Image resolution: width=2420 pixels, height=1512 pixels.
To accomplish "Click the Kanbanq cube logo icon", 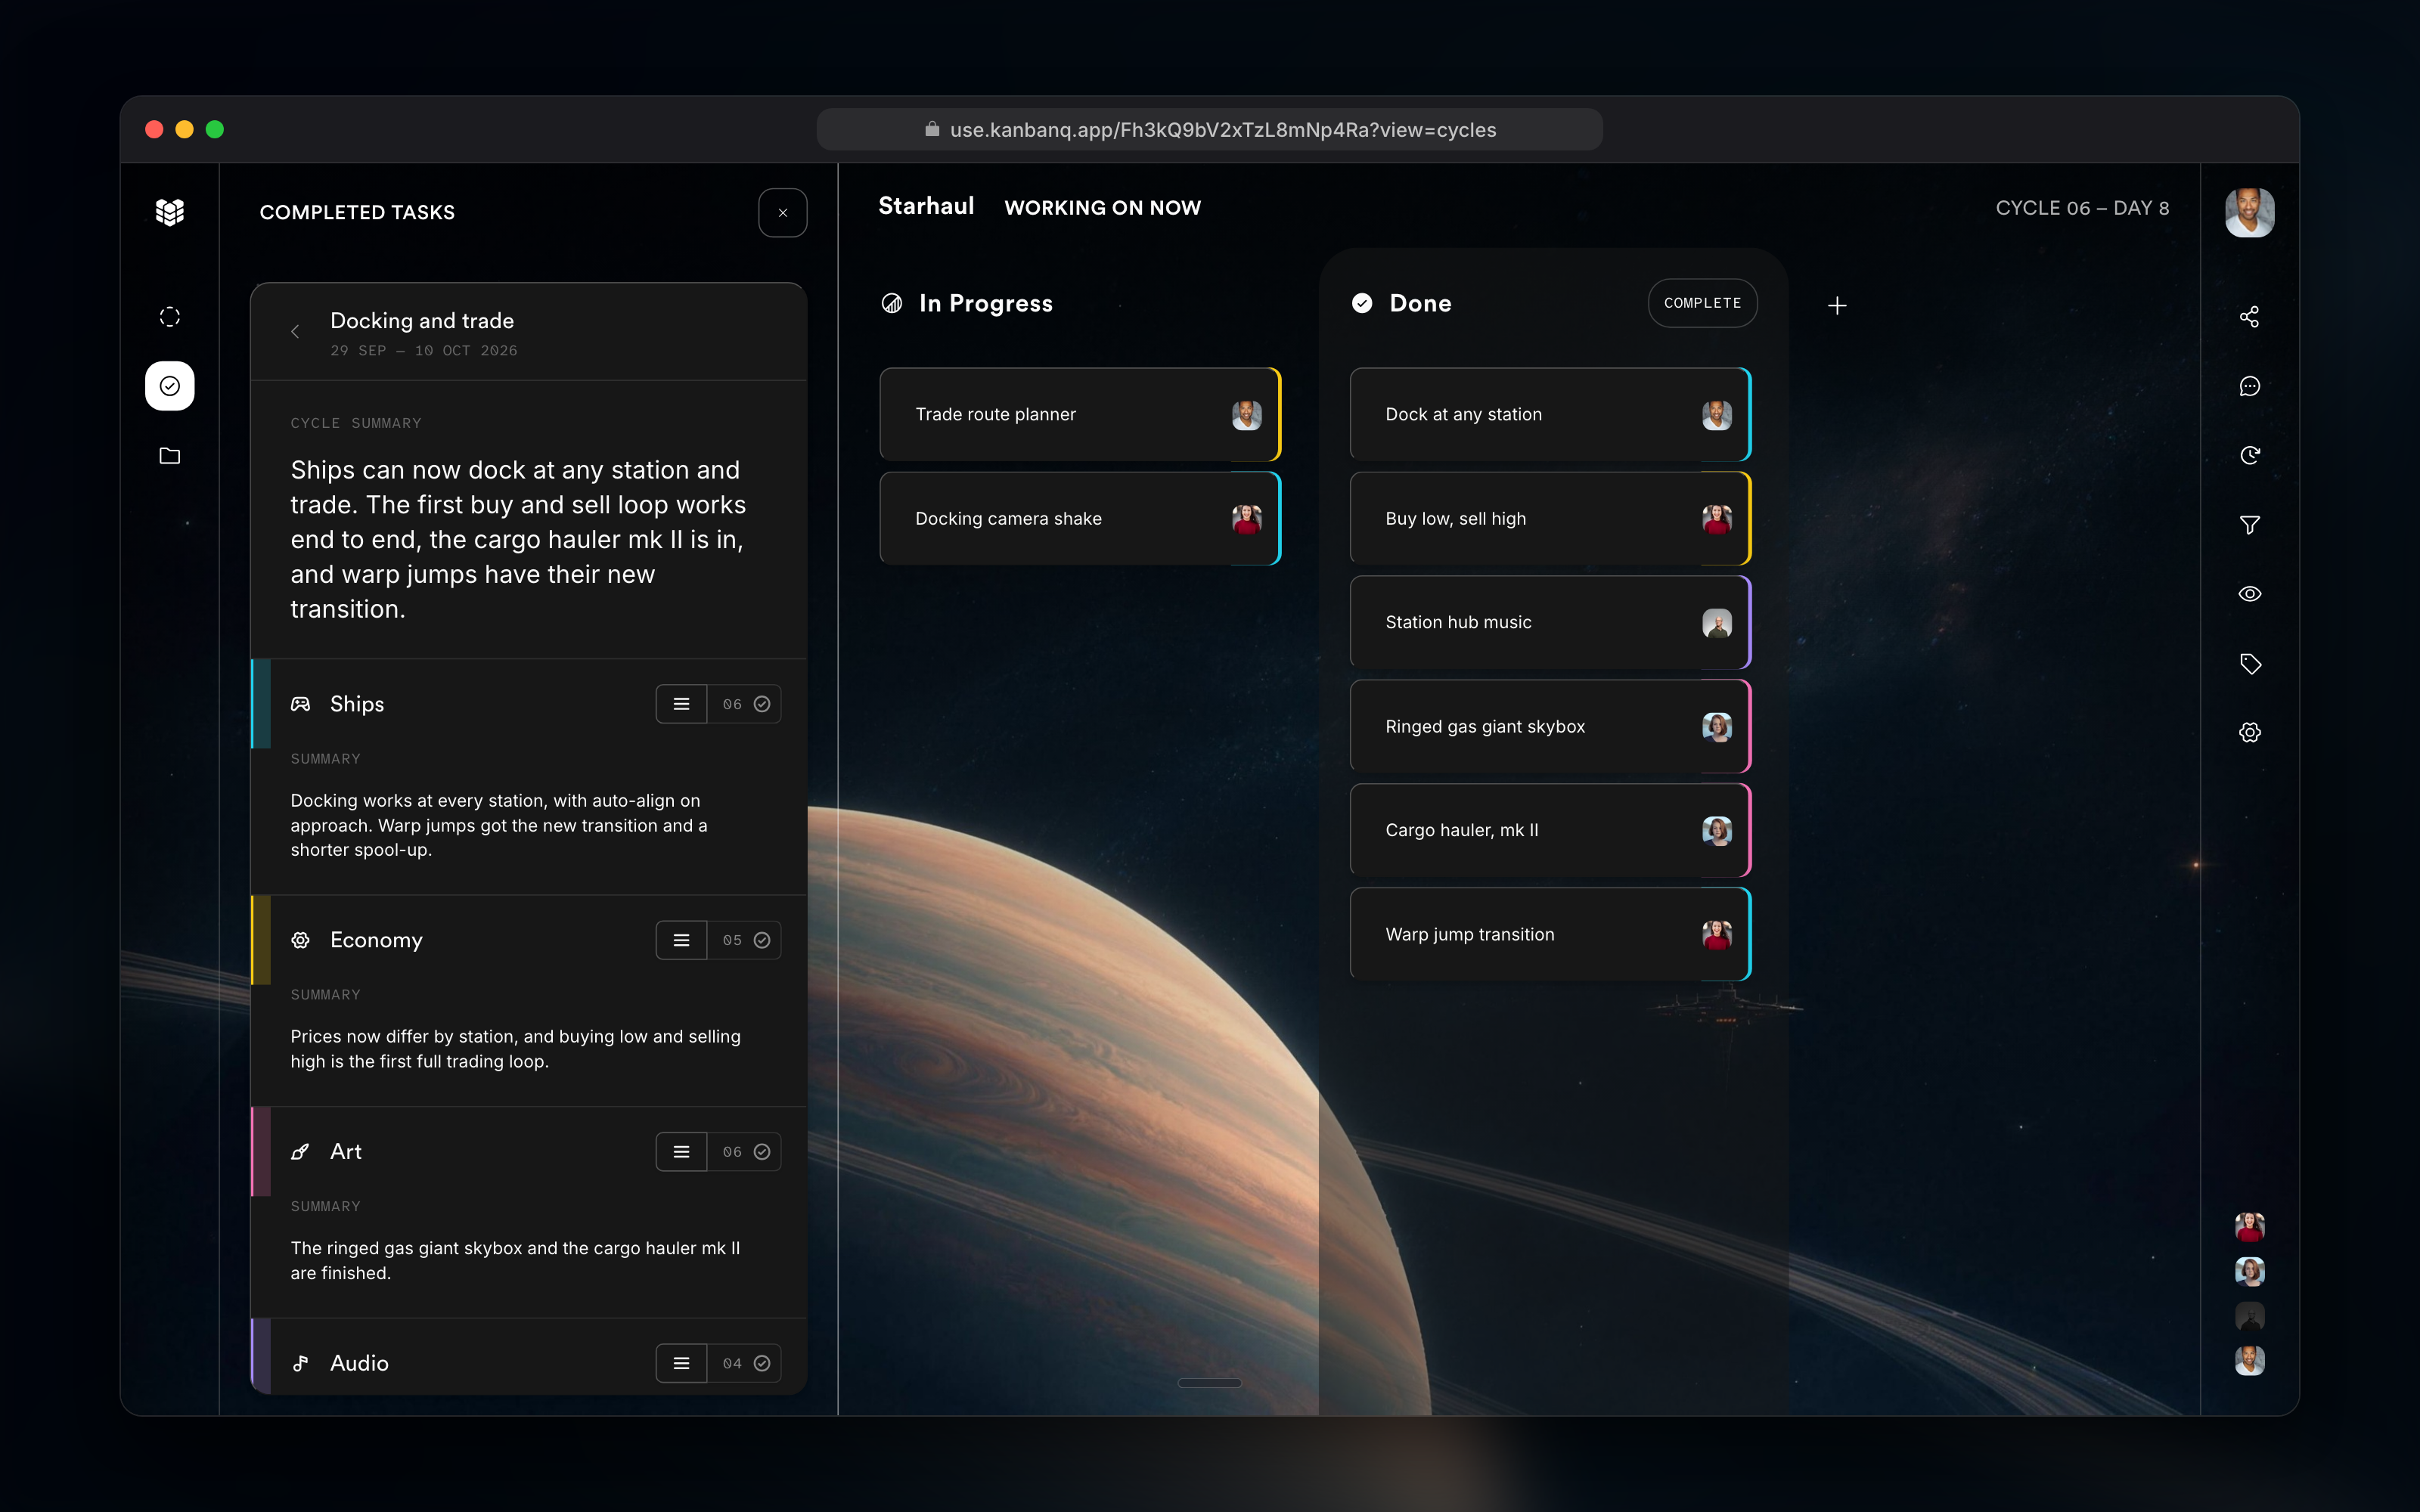I will coord(170,212).
